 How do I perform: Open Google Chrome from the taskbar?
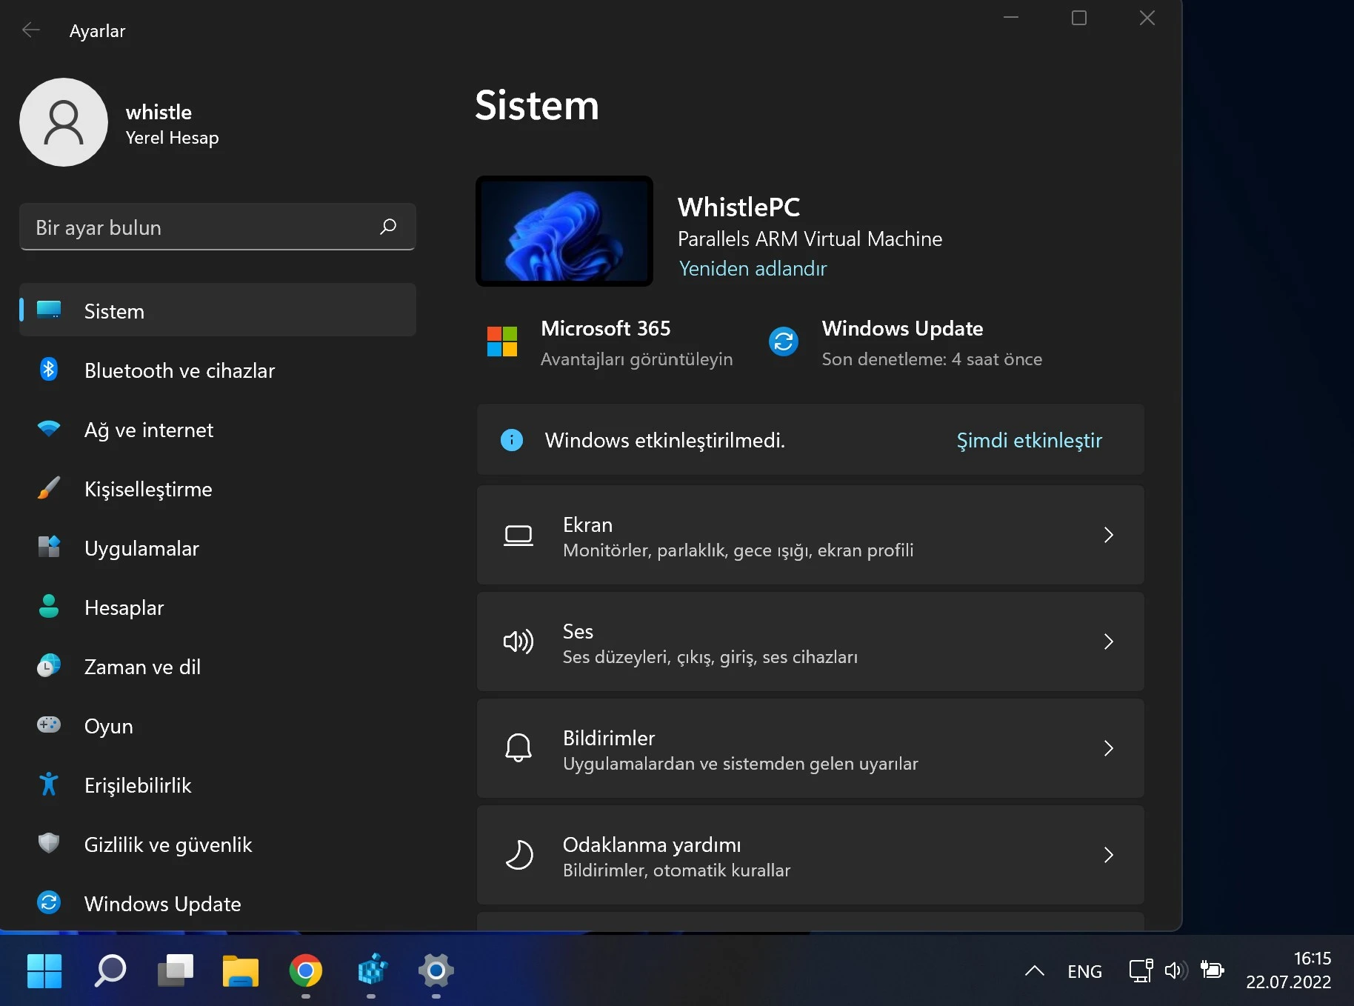click(x=306, y=970)
